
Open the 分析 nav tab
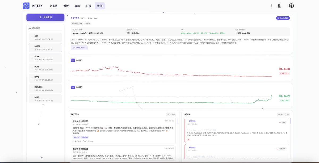pyautogui.click(x=89, y=6)
